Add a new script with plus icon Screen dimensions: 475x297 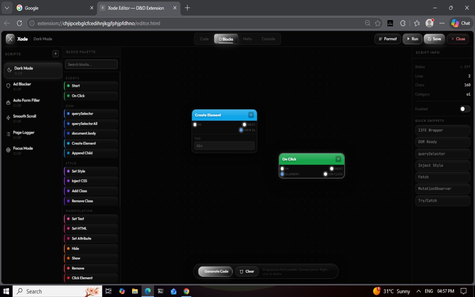click(56, 54)
